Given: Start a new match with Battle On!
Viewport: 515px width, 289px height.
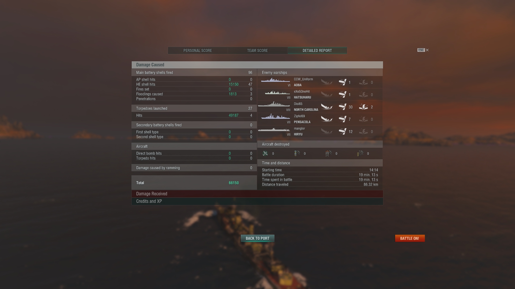Looking at the screenshot, I should tap(410, 238).
